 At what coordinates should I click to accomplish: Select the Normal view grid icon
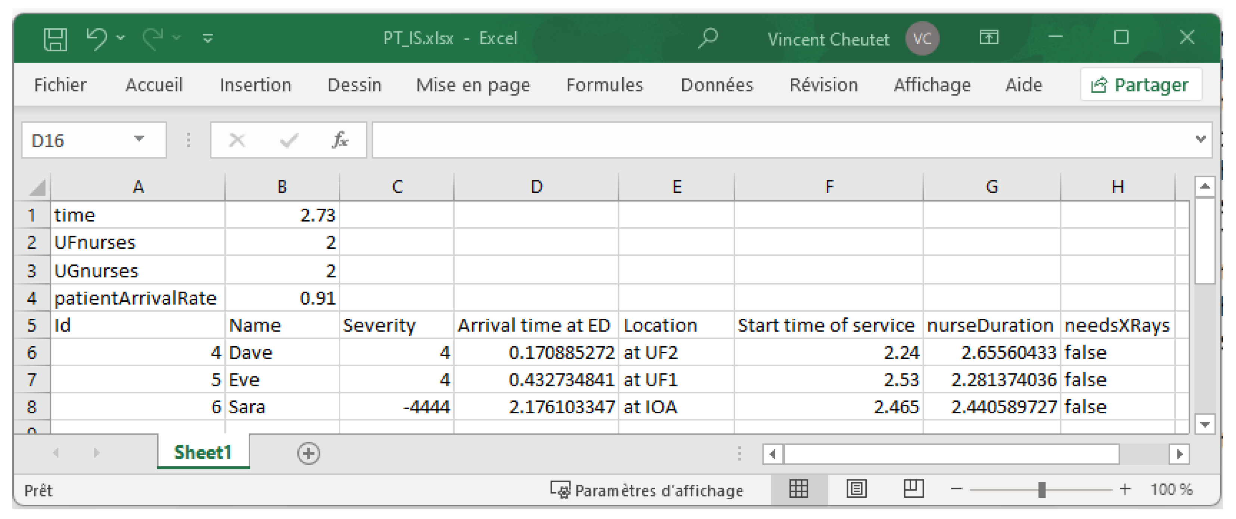(799, 489)
